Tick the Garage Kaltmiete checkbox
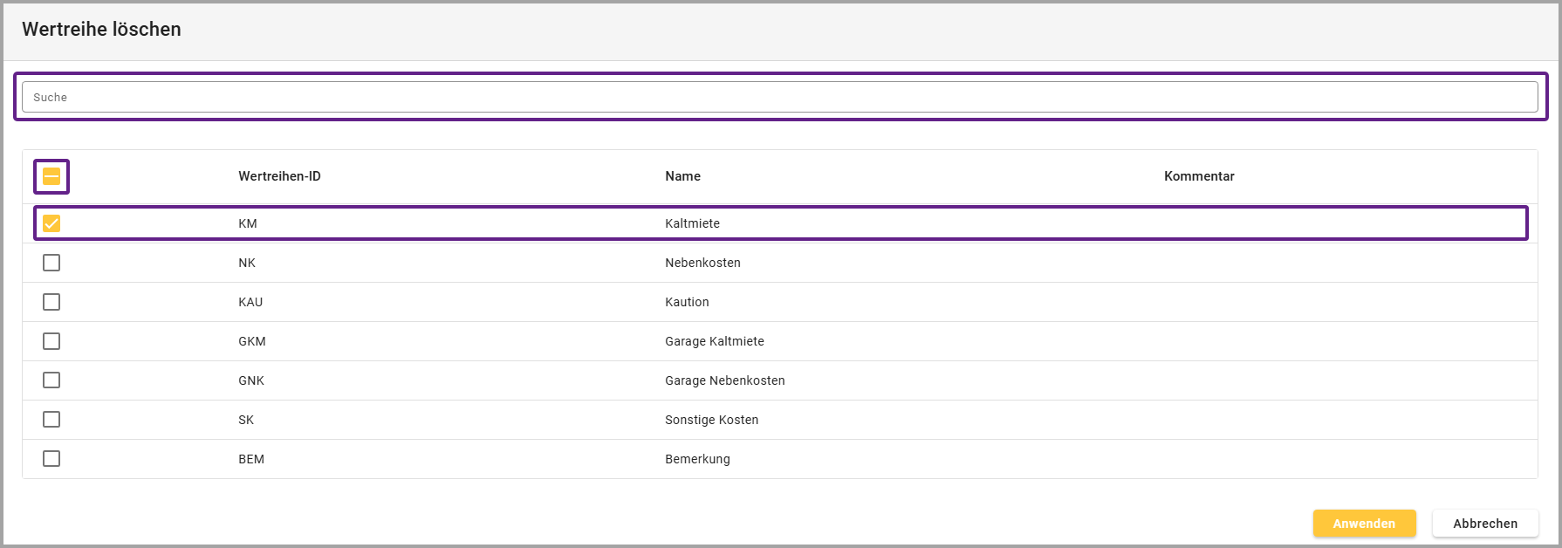This screenshot has height=548, width=1562. tap(51, 341)
